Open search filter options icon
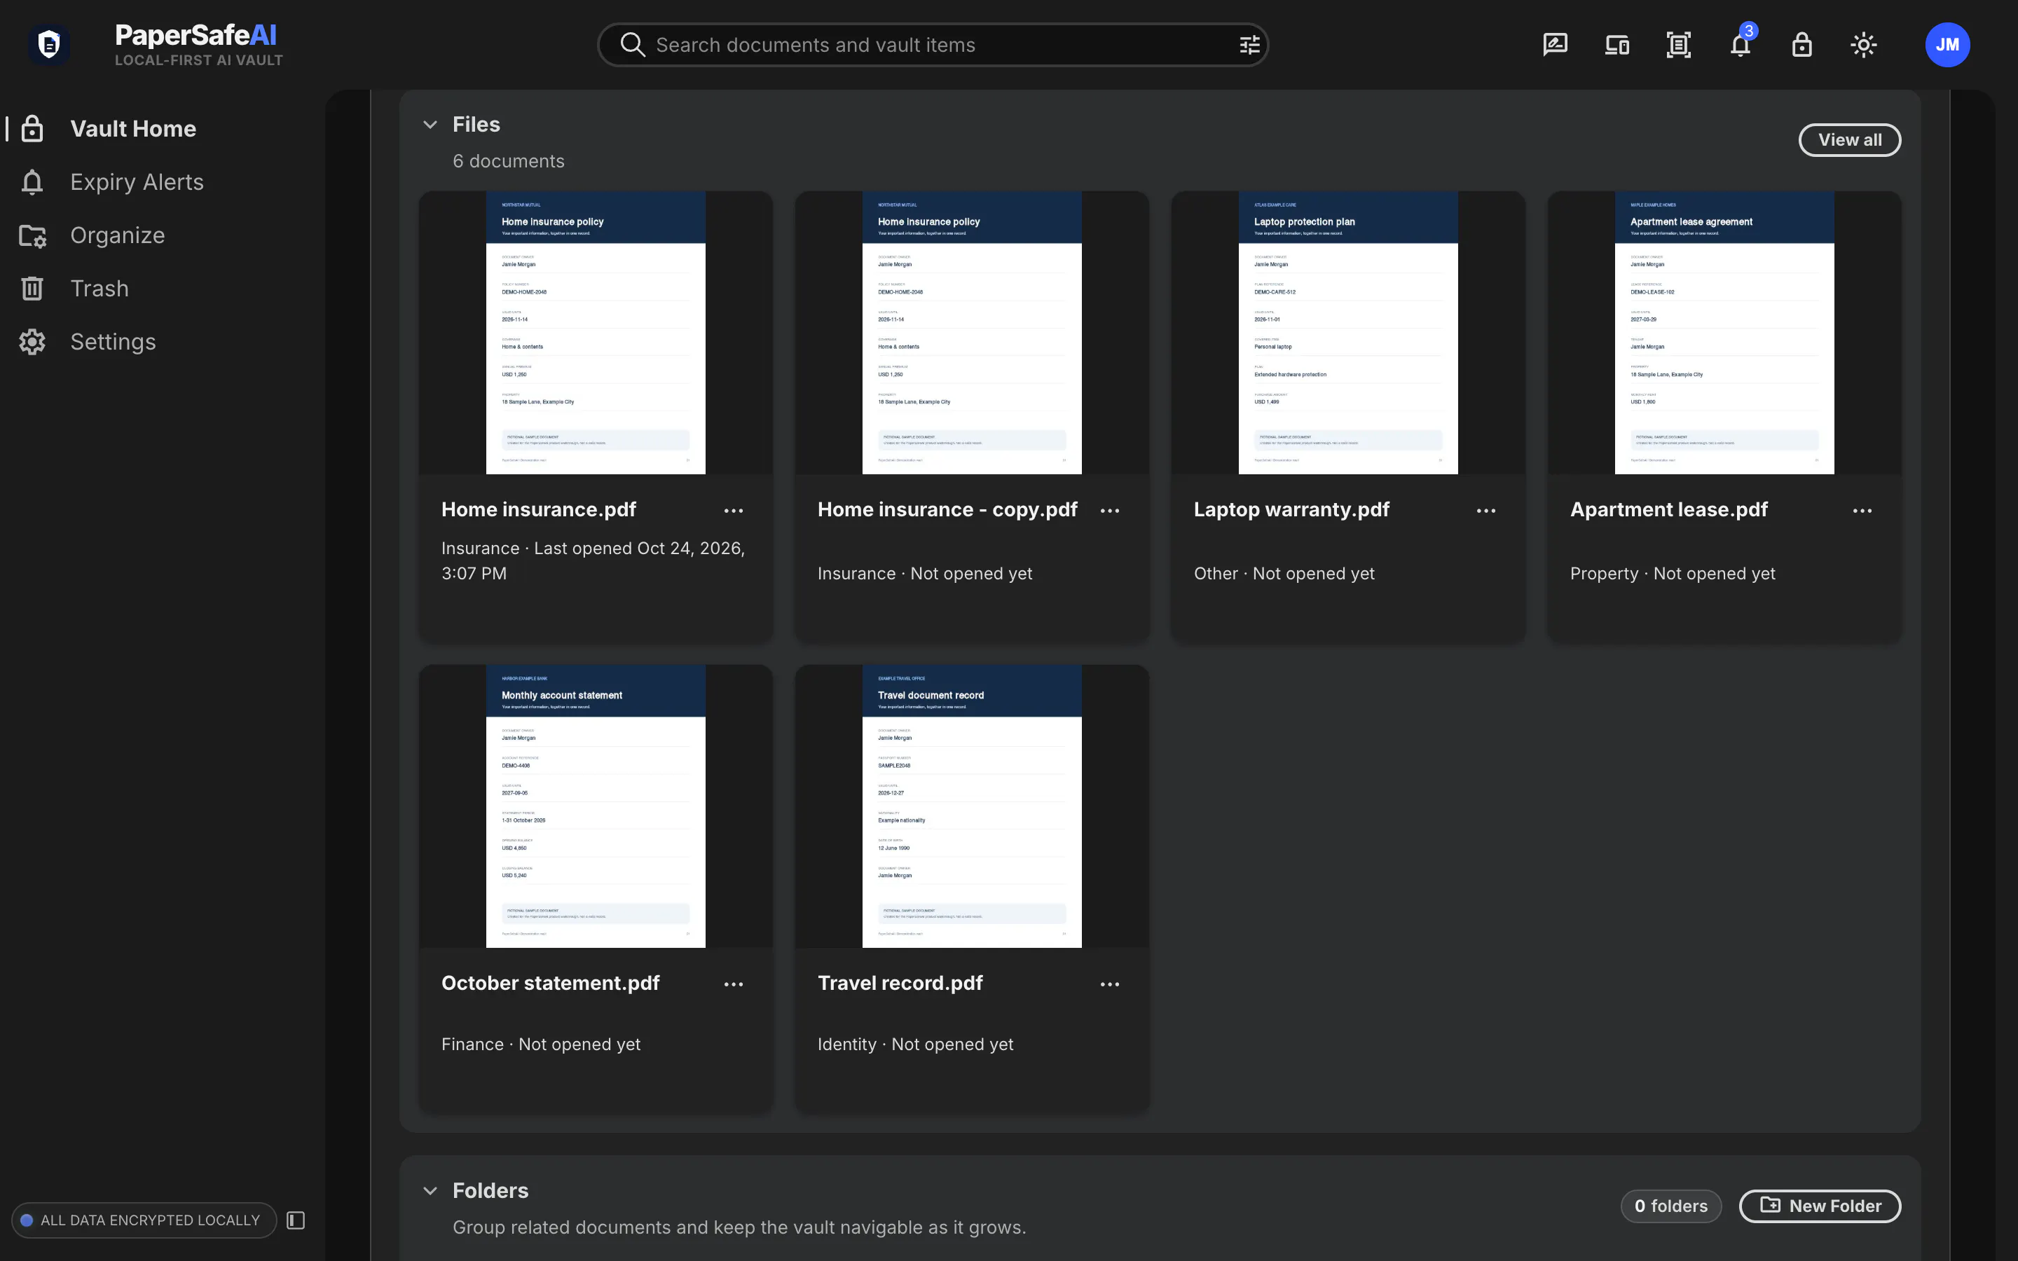The height and width of the screenshot is (1261, 2018). pos(1249,45)
